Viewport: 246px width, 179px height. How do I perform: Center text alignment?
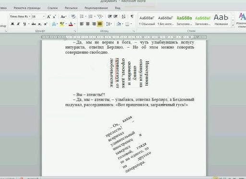pyautogui.click(x=88, y=24)
